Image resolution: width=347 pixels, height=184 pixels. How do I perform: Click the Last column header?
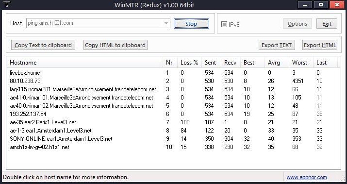[325, 63]
